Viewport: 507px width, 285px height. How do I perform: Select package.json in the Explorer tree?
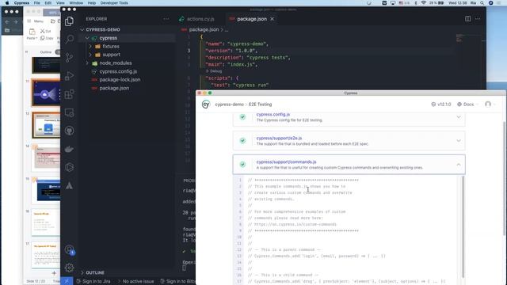coord(114,88)
